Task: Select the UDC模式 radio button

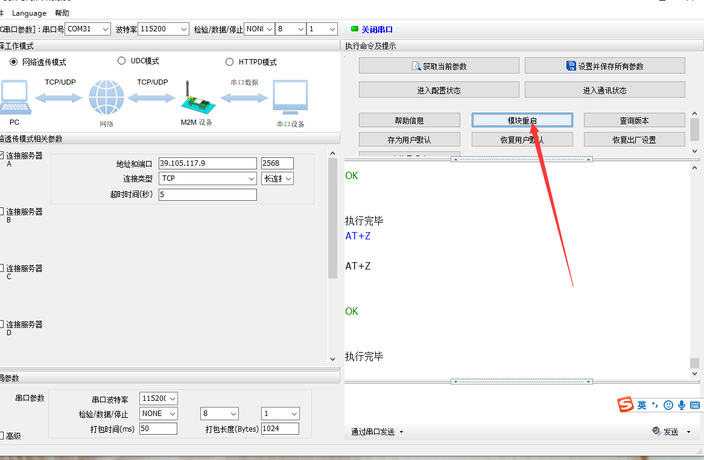Action: click(x=121, y=61)
